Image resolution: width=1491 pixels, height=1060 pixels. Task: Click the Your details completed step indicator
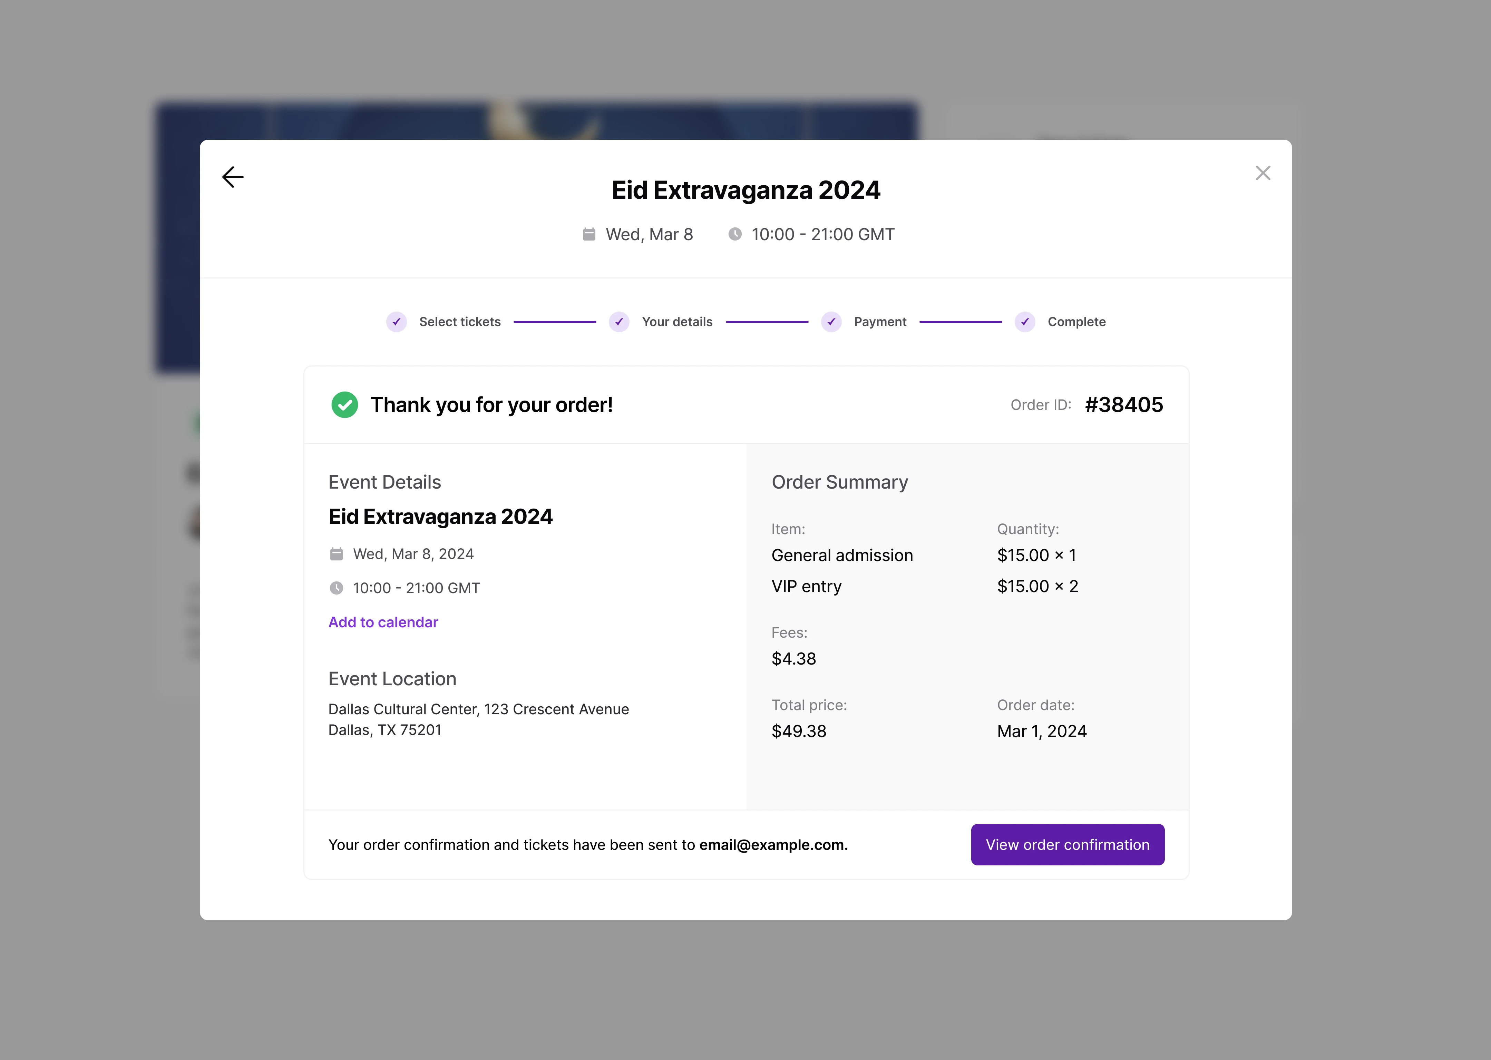(619, 322)
